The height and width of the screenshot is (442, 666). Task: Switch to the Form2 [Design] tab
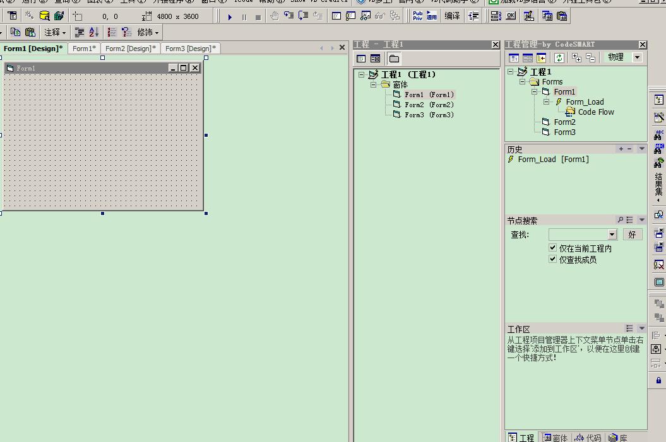pyautogui.click(x=130, y=48)
